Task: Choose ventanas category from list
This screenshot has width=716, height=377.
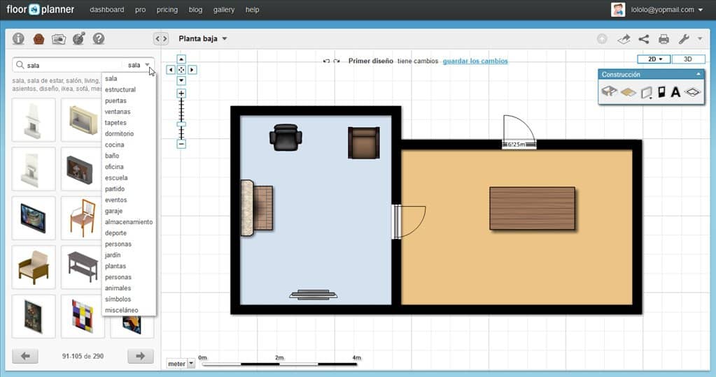Action: tap(118, 112)
